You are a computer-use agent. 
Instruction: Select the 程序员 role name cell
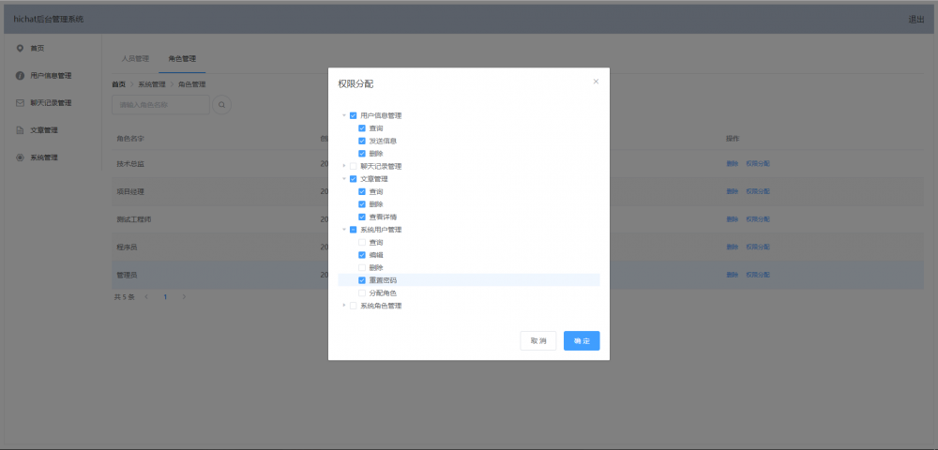[x=127, y=247]
